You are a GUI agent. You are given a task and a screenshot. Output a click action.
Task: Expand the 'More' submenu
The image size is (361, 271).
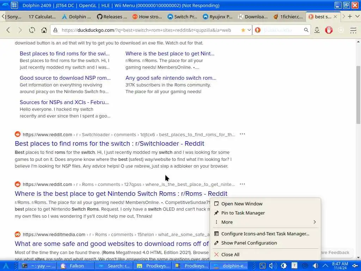click(x=265, y=222)
